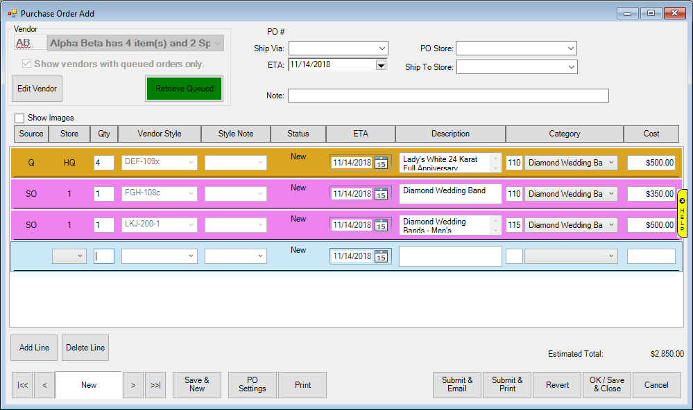This screenshot has width=693, height=410.
Task: Click the Submit & Email button
Action: pos(457,384)
